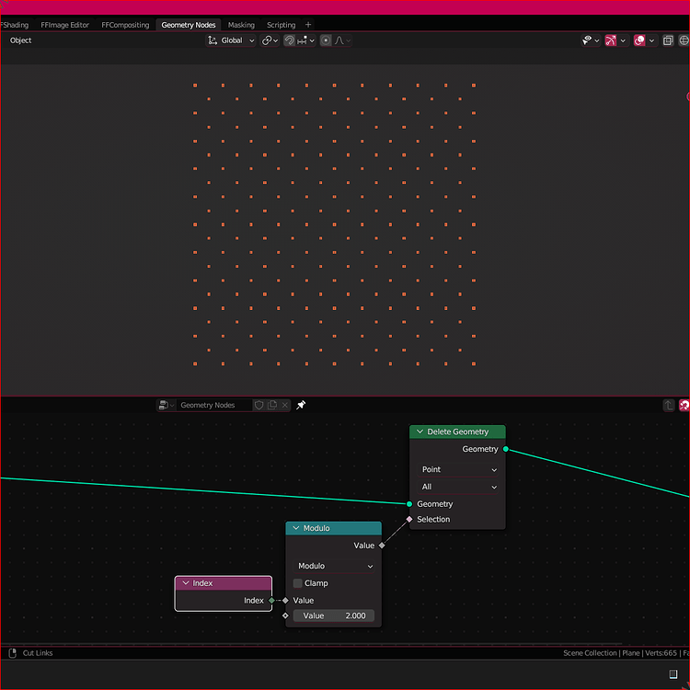Switch to the Shading workspace tab
This screenshot has width=690, height=690.
14,25
